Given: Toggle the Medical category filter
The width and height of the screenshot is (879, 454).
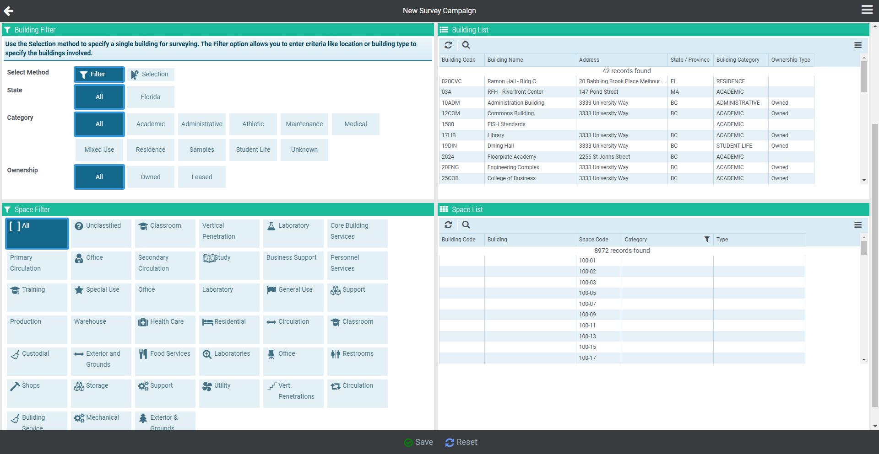Looking at the screenshot, I should click(x=356, y=124).
